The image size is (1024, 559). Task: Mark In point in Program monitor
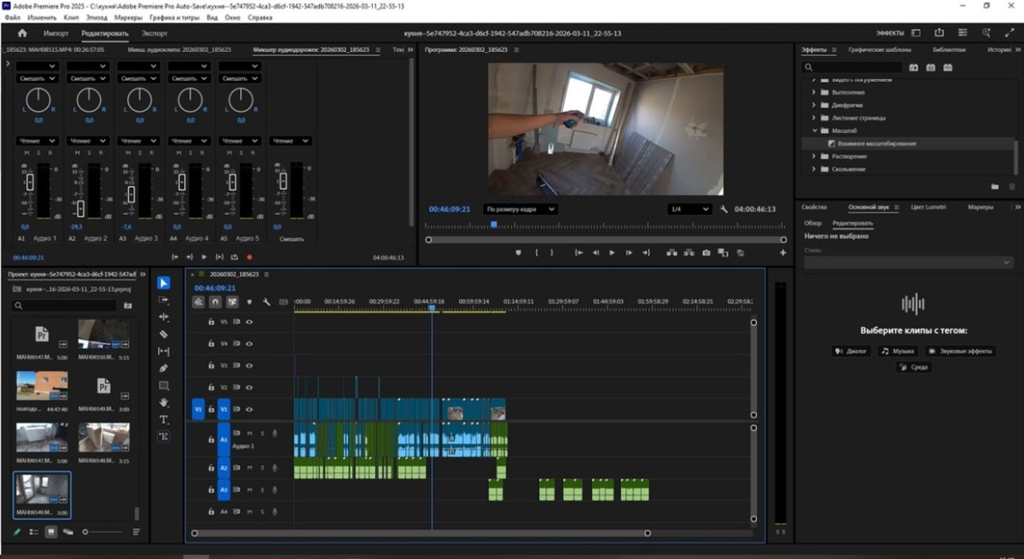536,253
